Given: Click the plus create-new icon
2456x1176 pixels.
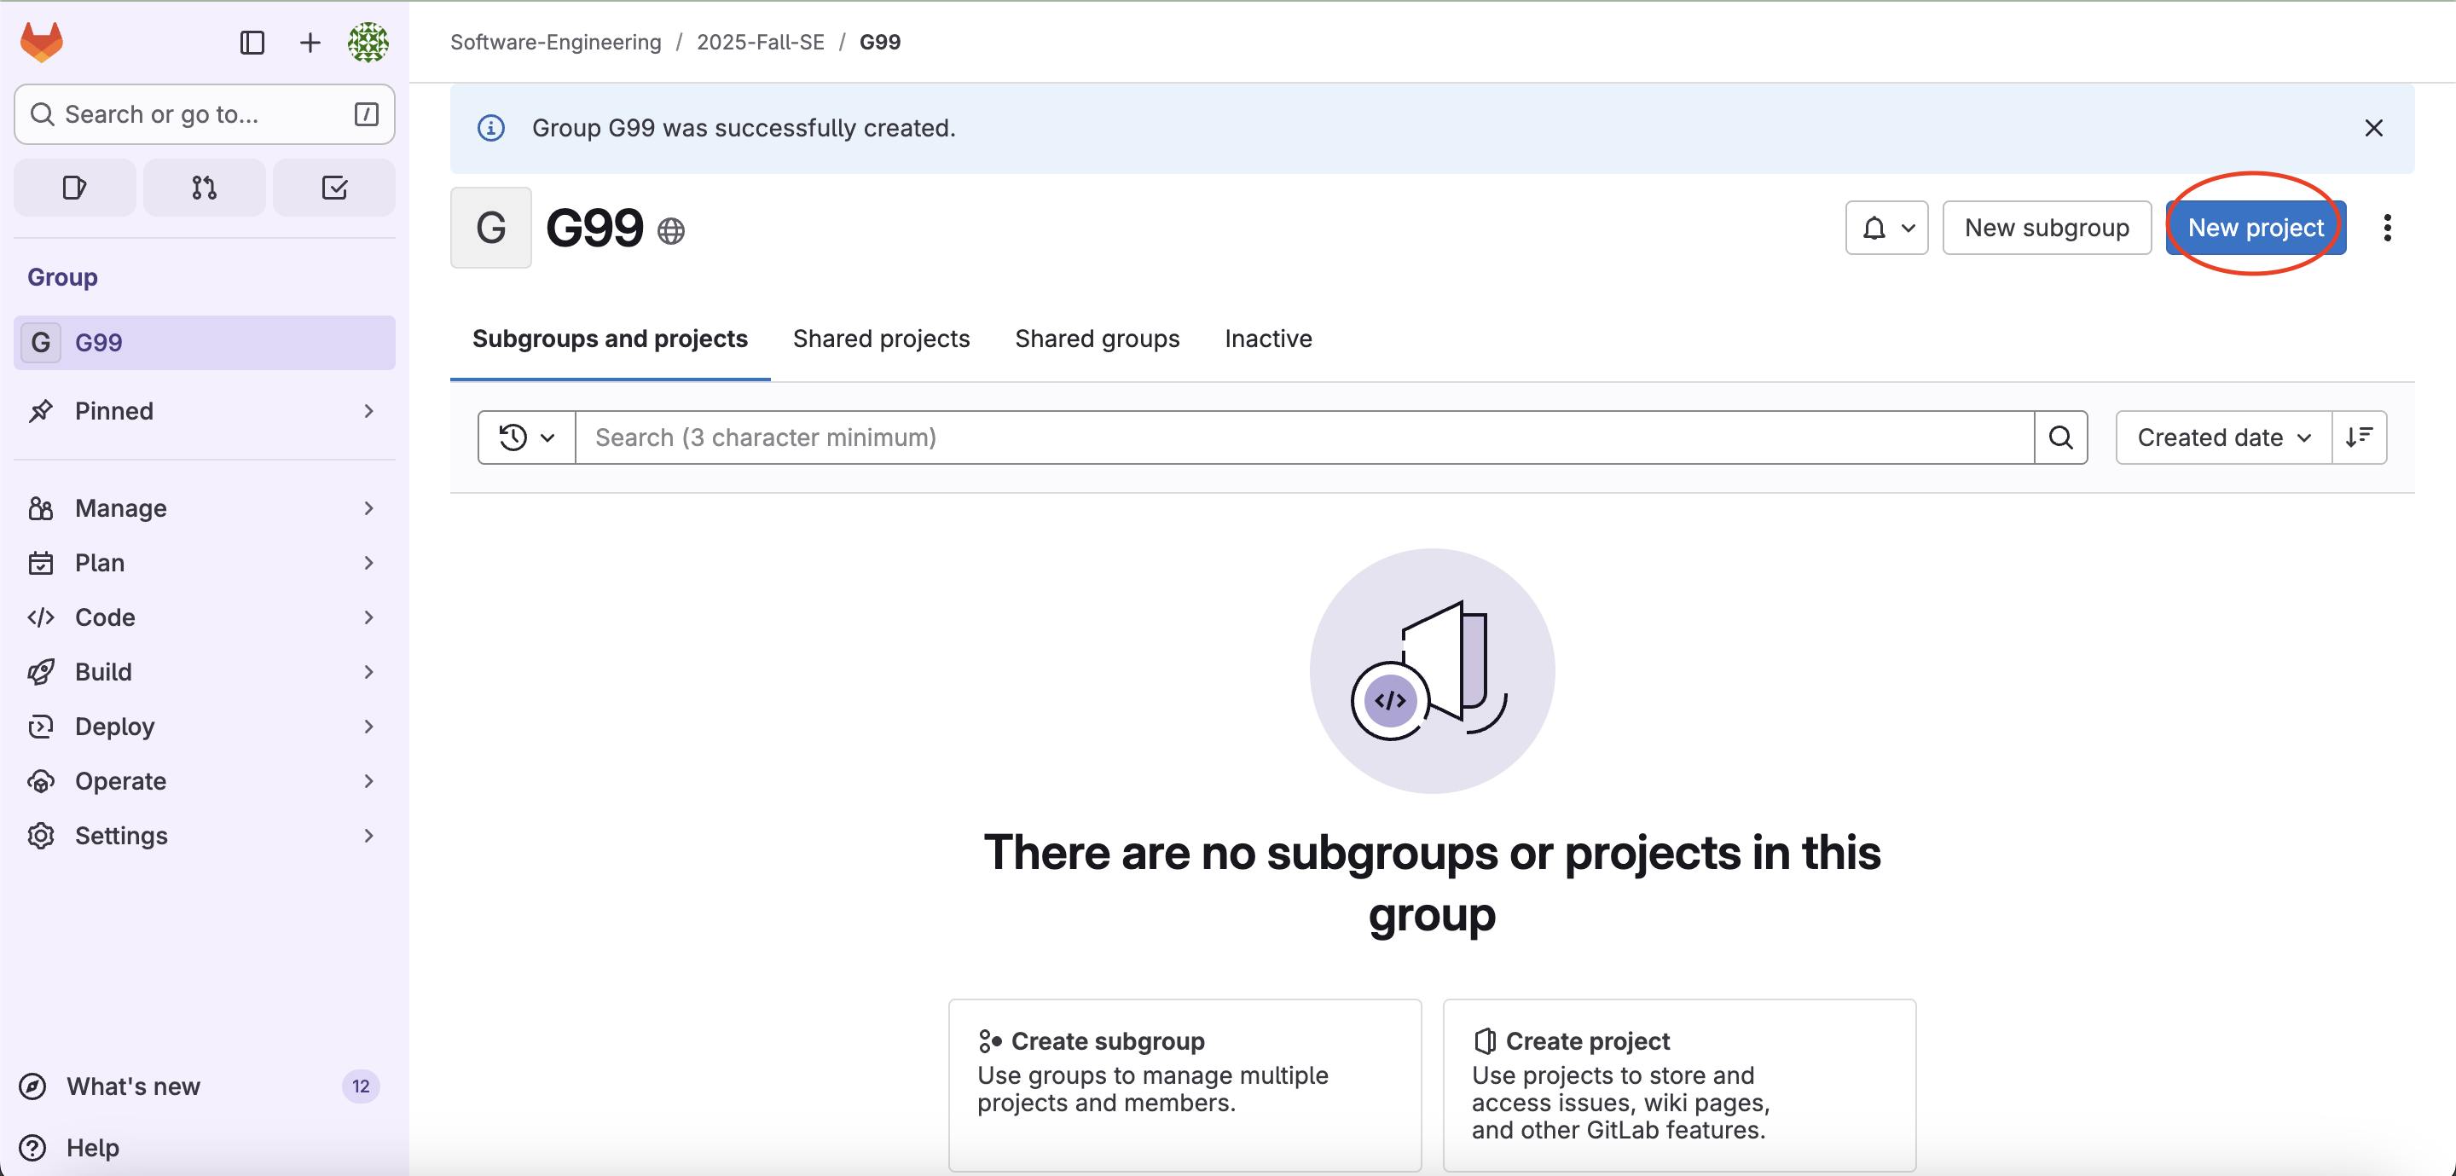Looking at the screenshot, I should pos(310,42).
